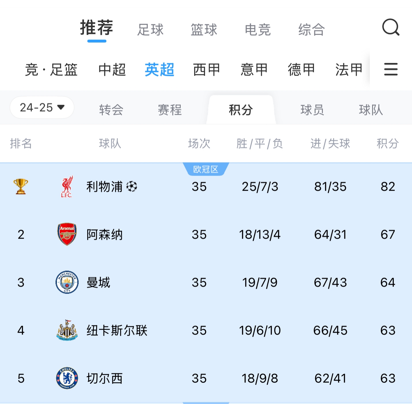Open the 24-25 season dropdown
This screenshot has height=404, width=412.
(42, 107)
